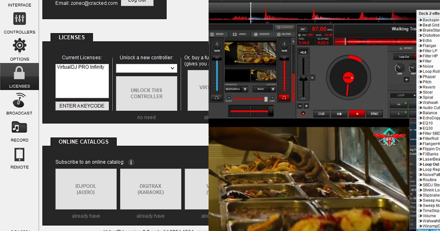Adjust the pitch slider handle

coord(303,78)
